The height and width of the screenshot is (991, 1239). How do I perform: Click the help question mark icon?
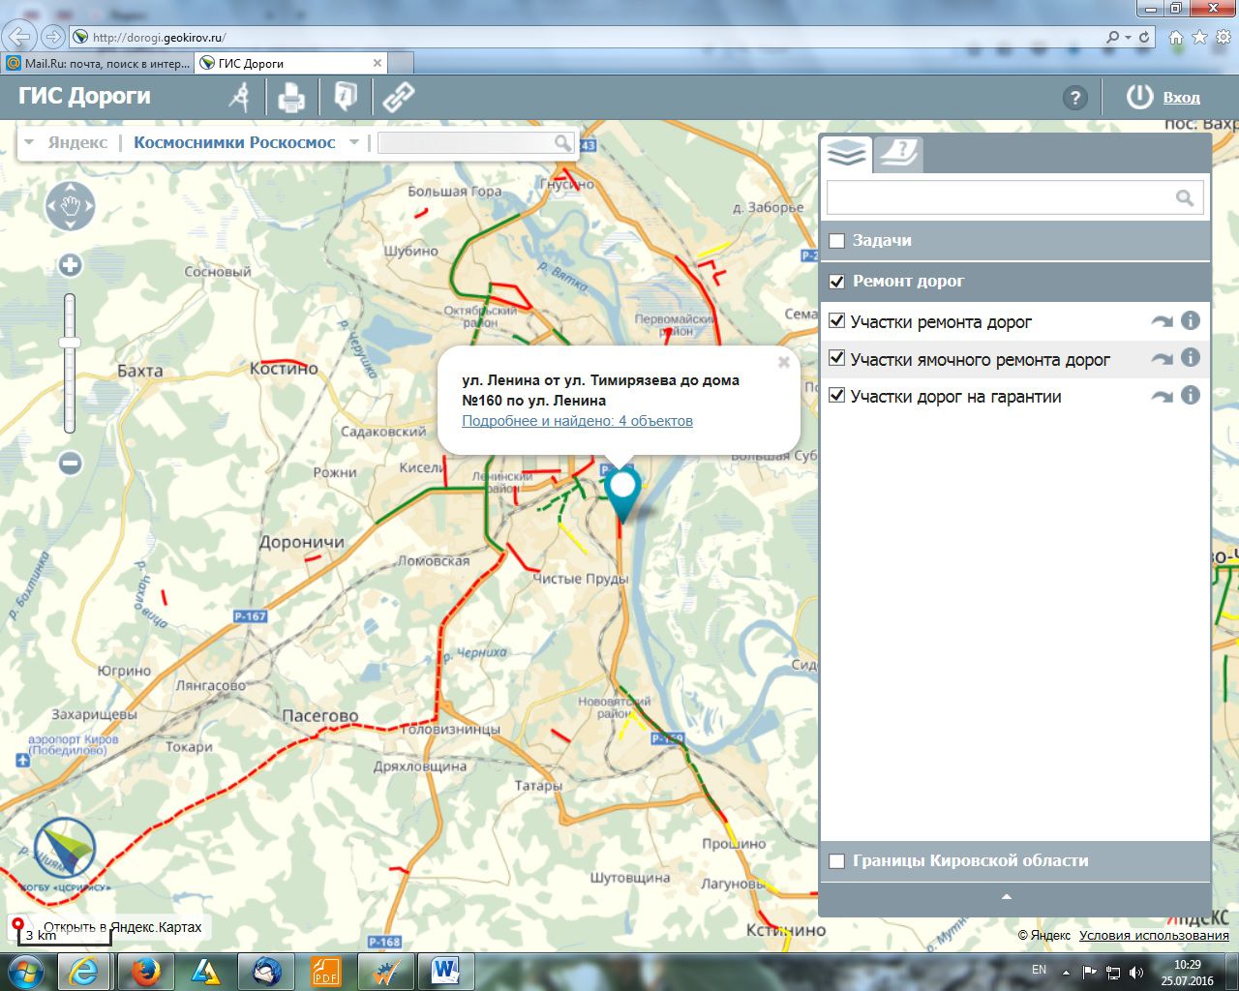[x=1074, y=98]
